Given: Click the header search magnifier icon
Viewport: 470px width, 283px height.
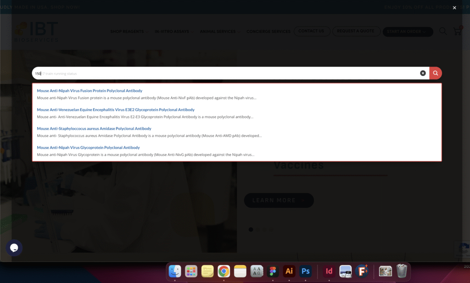Looking at the screenshot, I should tap(443, 31).
